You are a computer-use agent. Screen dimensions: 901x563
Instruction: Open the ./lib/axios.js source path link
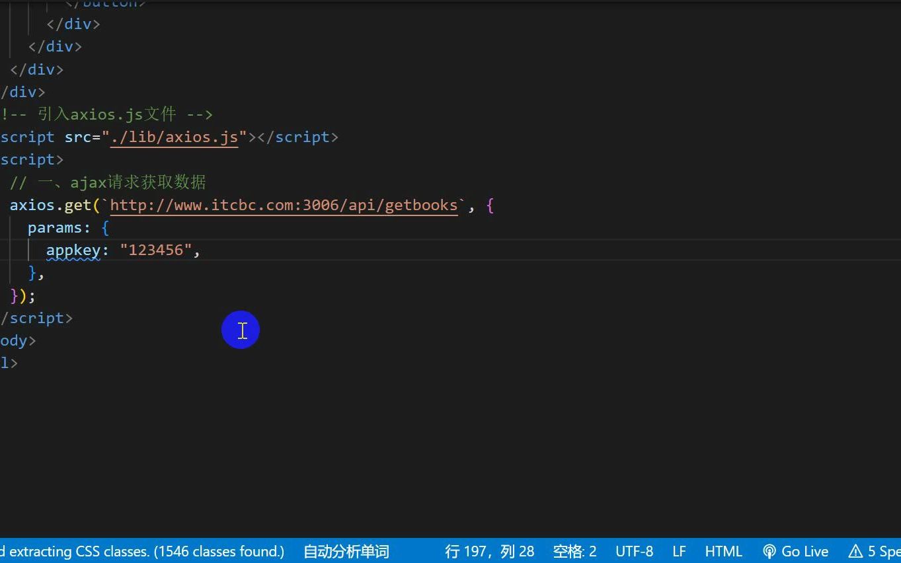(x=174, y=137)
